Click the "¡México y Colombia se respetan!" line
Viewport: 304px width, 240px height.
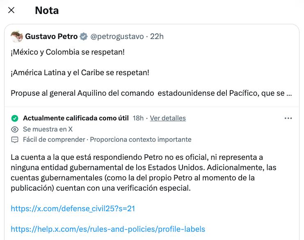click(68, 53)
